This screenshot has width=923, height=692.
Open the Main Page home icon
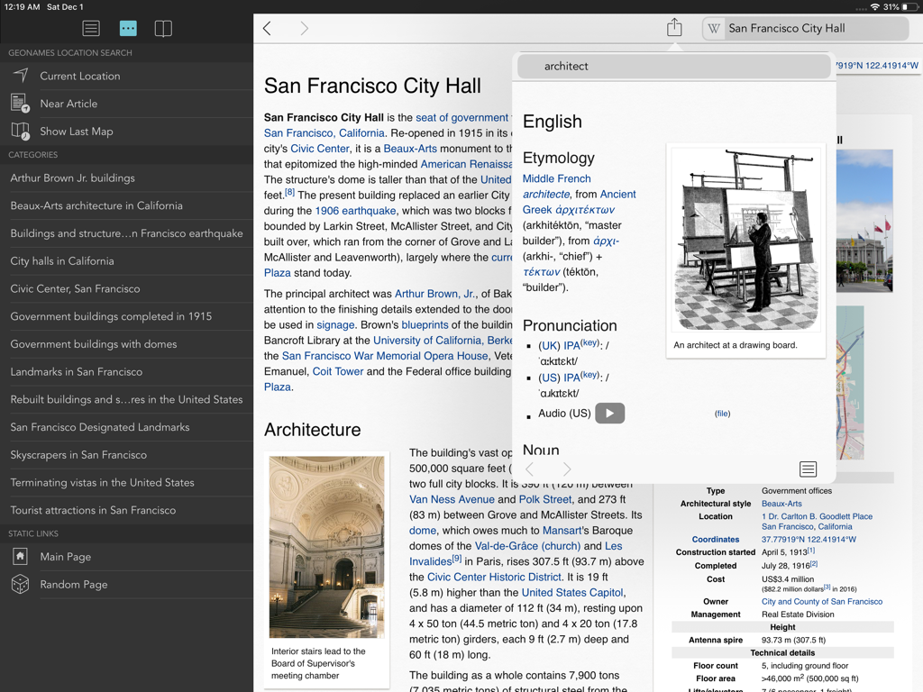coord(20,555)
